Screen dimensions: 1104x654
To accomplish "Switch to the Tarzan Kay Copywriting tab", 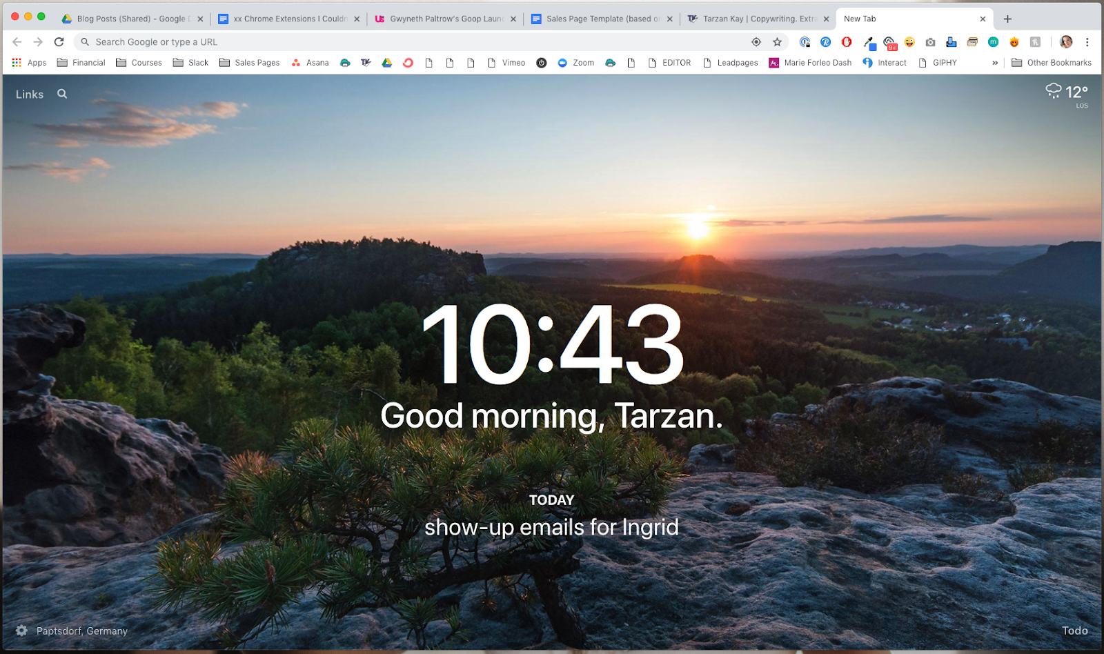I will pyautogui.click(x=758, y=19).
